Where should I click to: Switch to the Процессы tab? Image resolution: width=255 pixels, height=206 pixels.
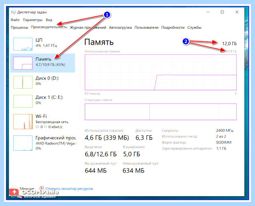pyautogui.click(x=19, y=27)
